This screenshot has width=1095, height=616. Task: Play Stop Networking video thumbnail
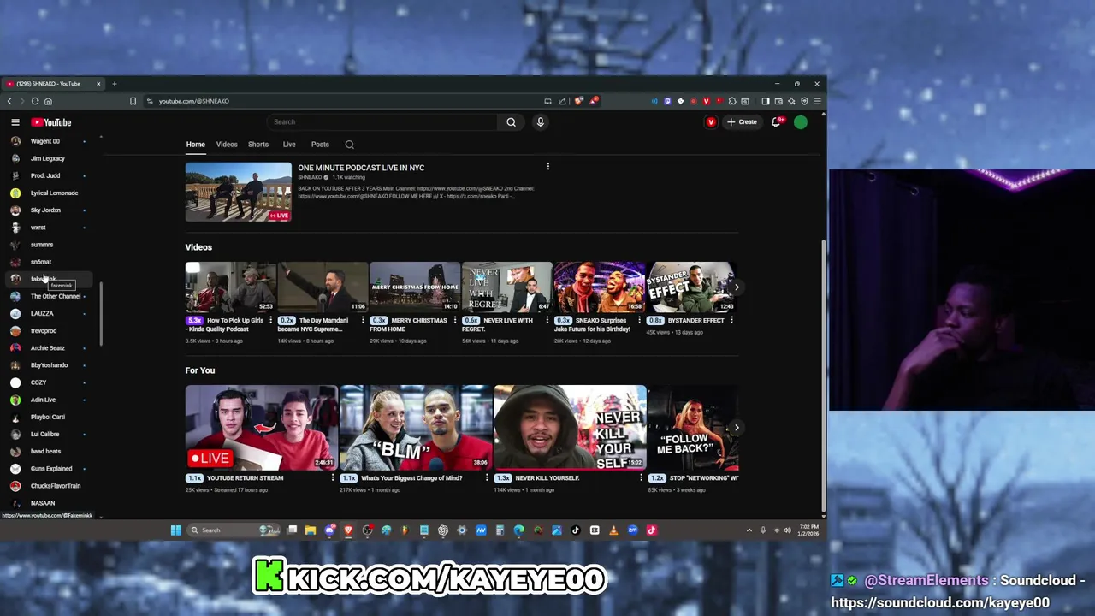point(693,427)
